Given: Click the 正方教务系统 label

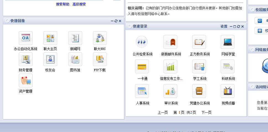Looking at the screenshot, I should pos(200,54).
